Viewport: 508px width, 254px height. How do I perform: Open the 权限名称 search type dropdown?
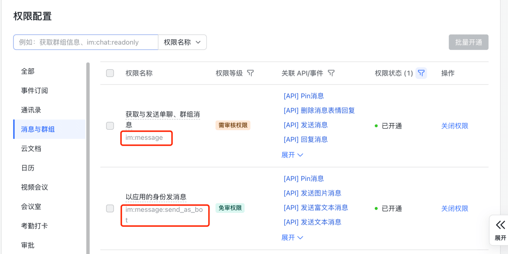pos(182,42)
